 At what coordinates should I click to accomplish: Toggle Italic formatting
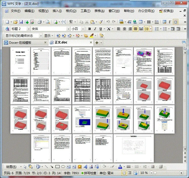pos(95,29)
